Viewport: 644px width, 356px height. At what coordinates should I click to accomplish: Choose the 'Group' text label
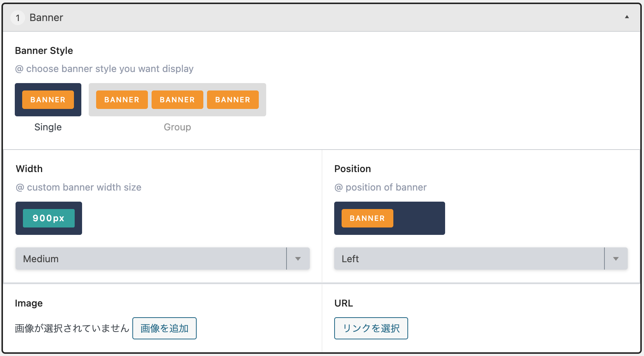click(x=177, y=127)
